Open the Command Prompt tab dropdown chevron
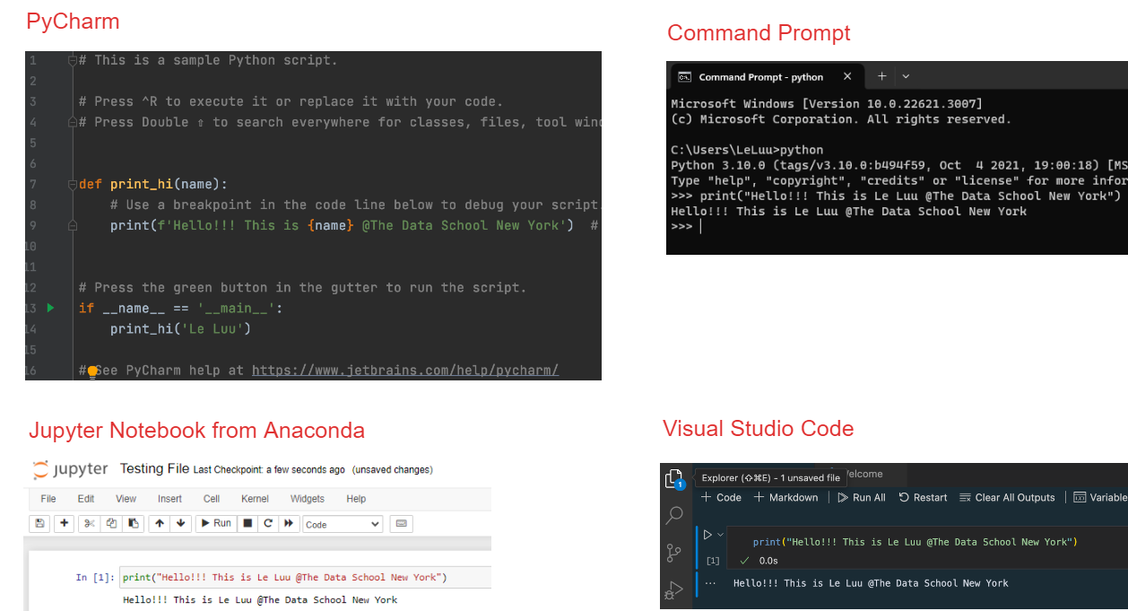The width and height of the screenshot is (1128, 611). click(906, 76)
